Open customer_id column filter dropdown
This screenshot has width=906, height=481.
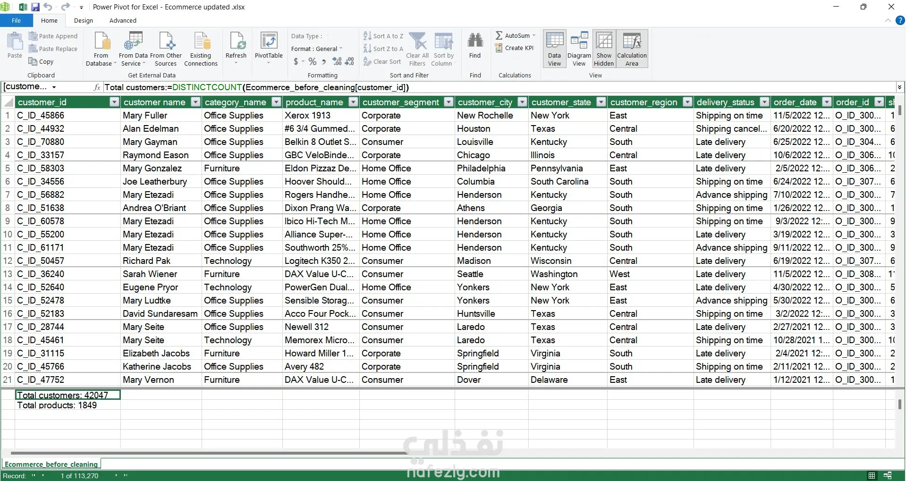pos(114,102)
